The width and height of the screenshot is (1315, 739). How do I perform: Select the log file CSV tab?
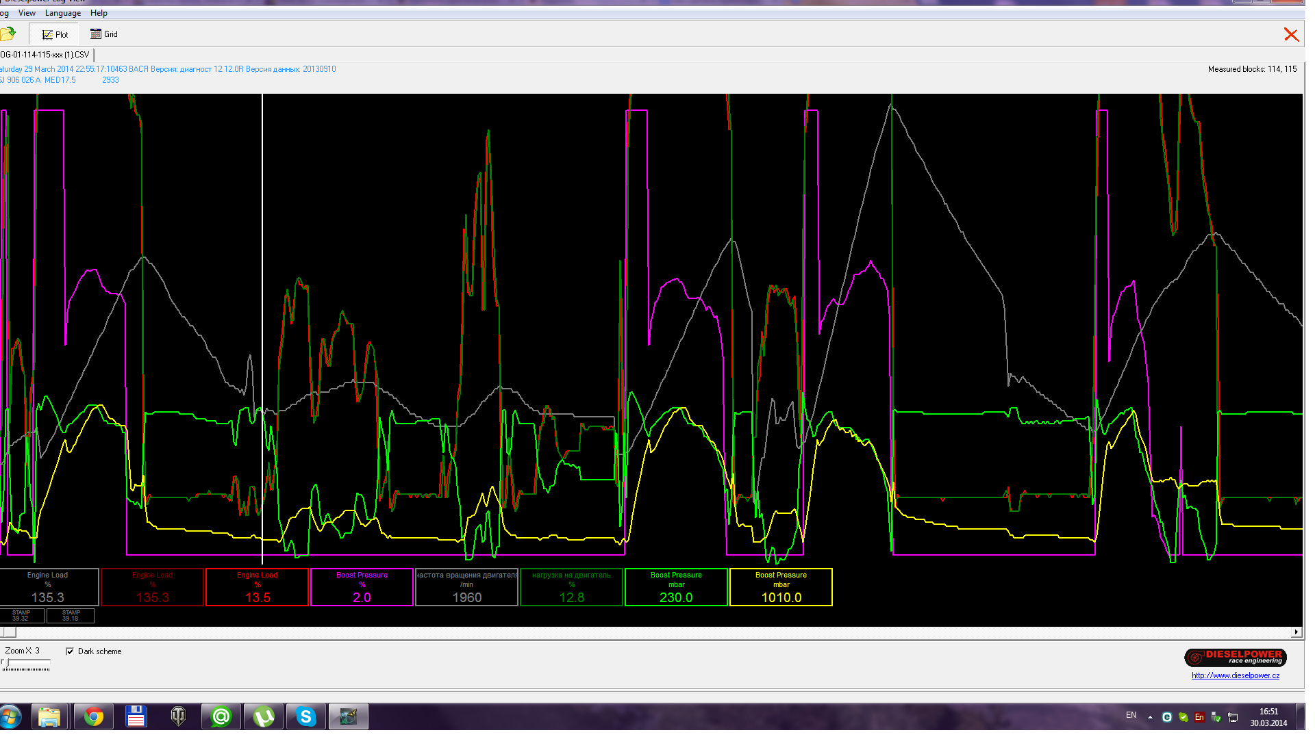[x=45, y=55]
